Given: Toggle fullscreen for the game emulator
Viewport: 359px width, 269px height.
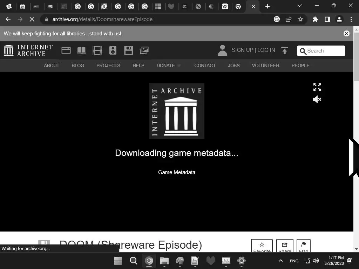Looking at the screenshot, I should [317, 87].
